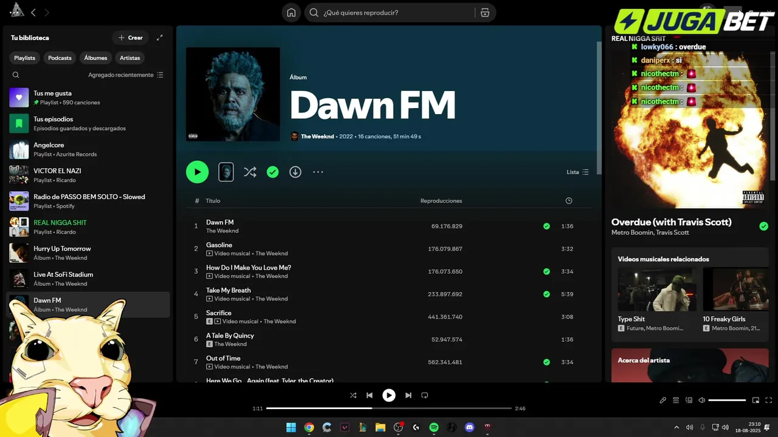Click the Crear button in library
The image size is (778, 437).
(x=131, y=38)
